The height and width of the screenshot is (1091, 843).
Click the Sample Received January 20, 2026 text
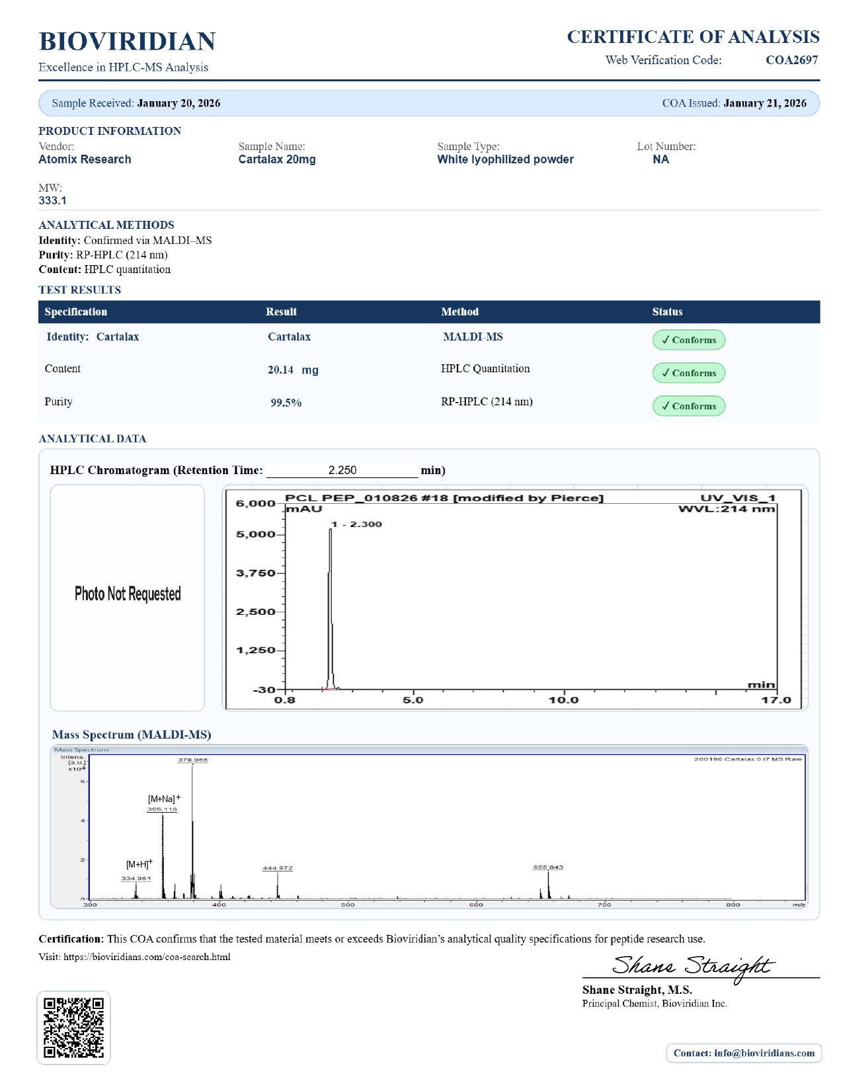tap(136, 103)
